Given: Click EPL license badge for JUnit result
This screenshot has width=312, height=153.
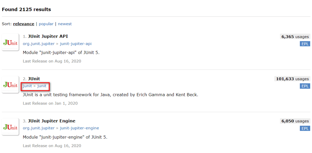Looking at the screenshot, I should pos(305,86).
